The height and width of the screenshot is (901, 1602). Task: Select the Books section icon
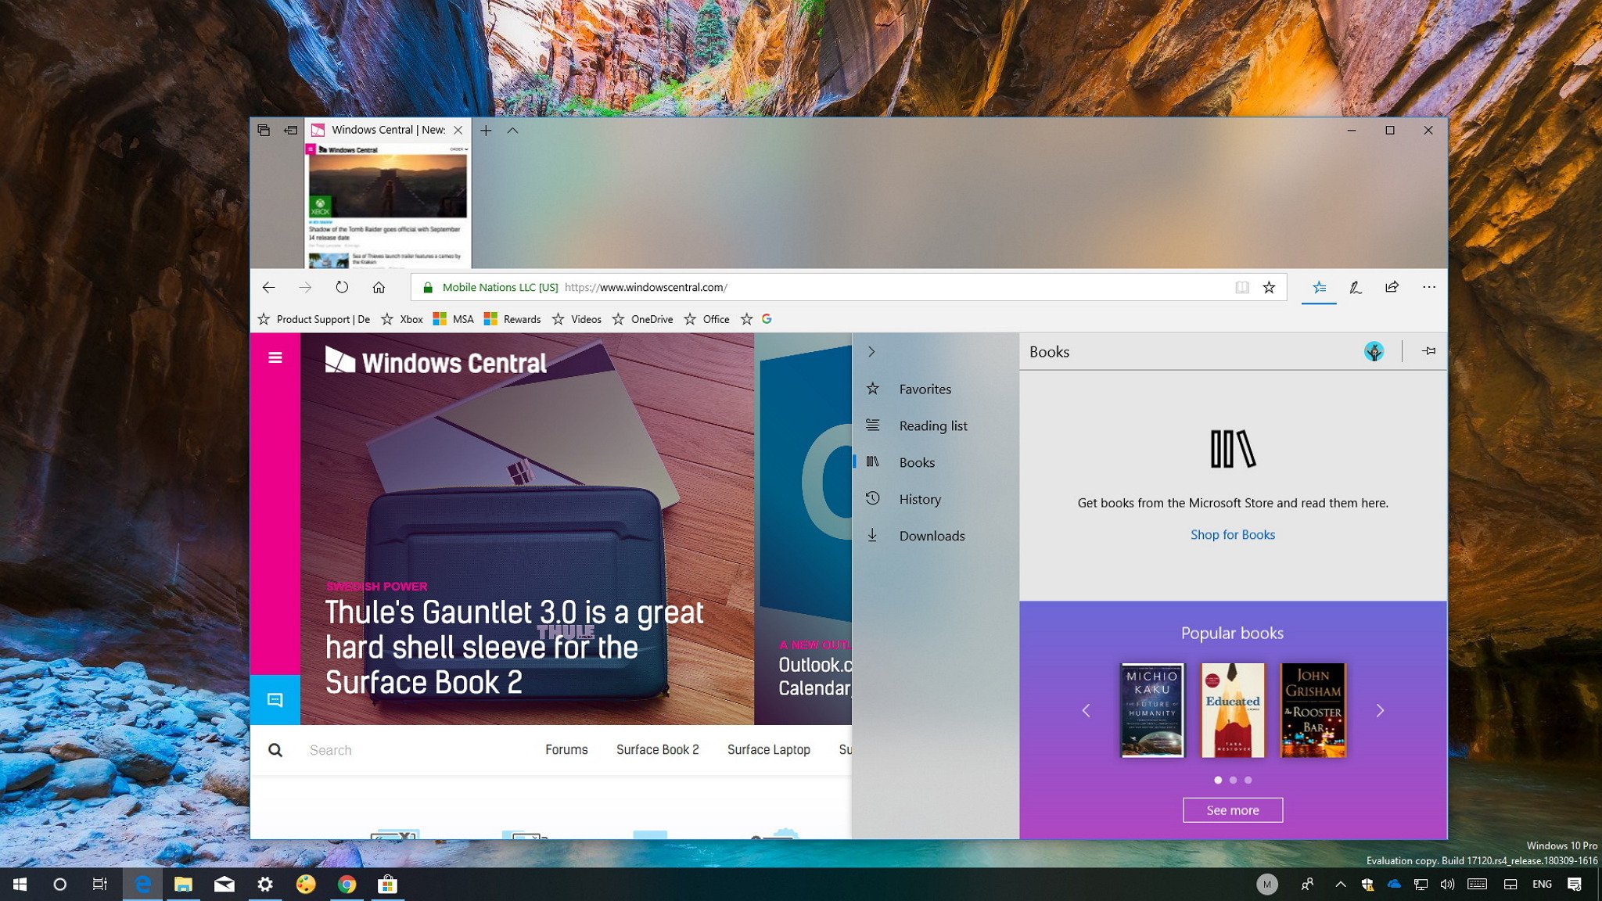871,461
